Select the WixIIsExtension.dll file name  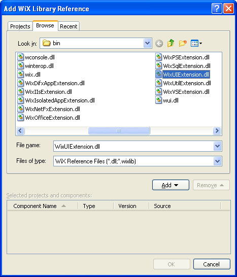(x=48, y=92)
